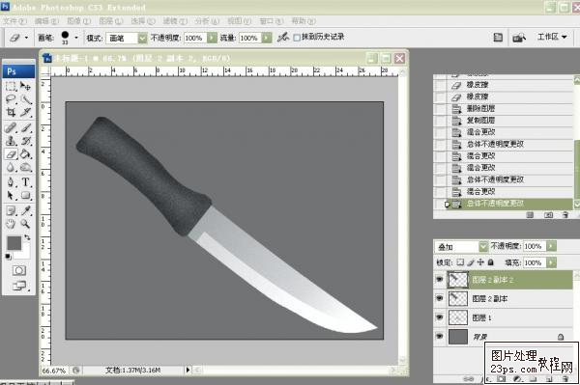This screenshot has width=580, height=385.
Task: Select the Eraser tool in toolbox
Action: tap(11, 154)
